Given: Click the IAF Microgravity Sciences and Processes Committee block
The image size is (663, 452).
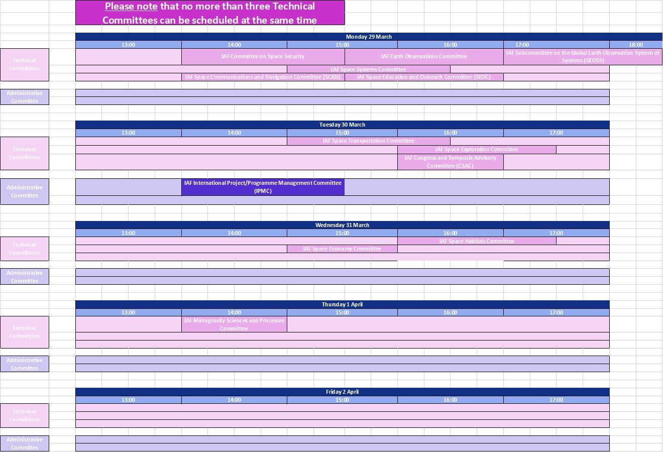Looking at the screenshot, I should coord(235,324).
